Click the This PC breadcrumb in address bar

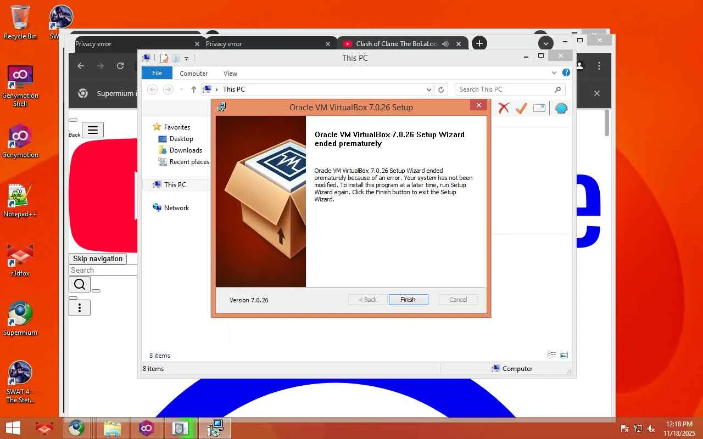(234, 89)
